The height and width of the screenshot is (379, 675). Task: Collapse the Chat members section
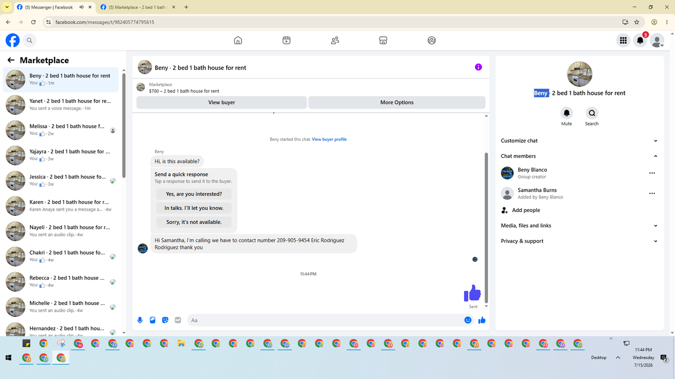coord(580,156)
